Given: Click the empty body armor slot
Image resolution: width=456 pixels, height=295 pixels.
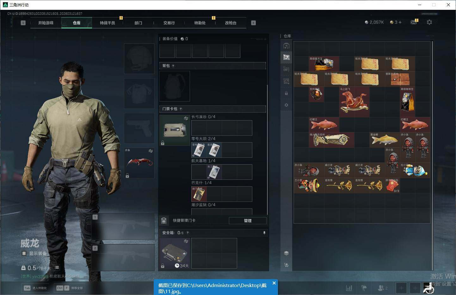Looking at the screenshot, I should tap(139, 93).
